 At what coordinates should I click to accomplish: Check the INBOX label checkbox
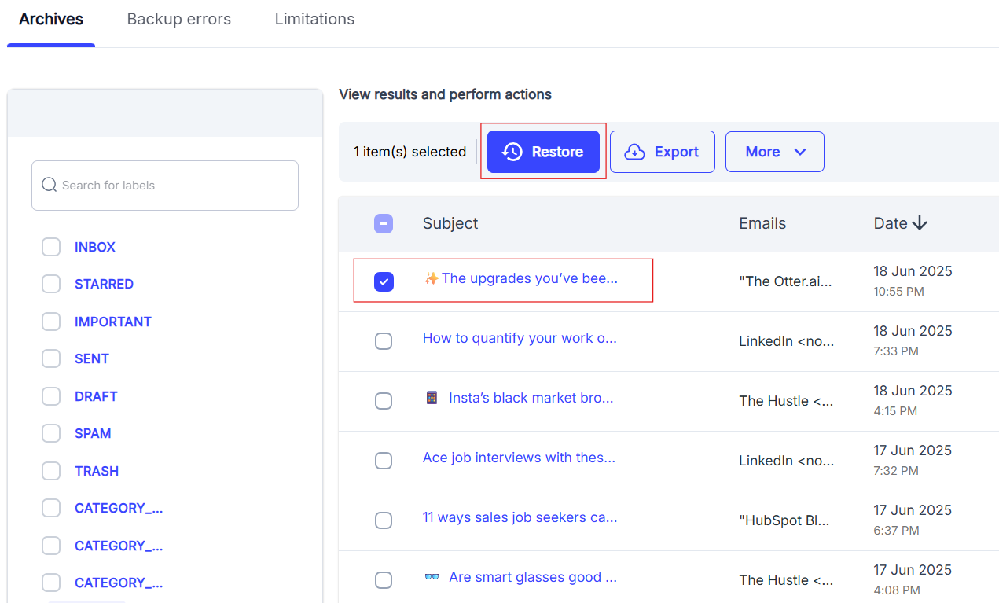click(x=51, y=247)
